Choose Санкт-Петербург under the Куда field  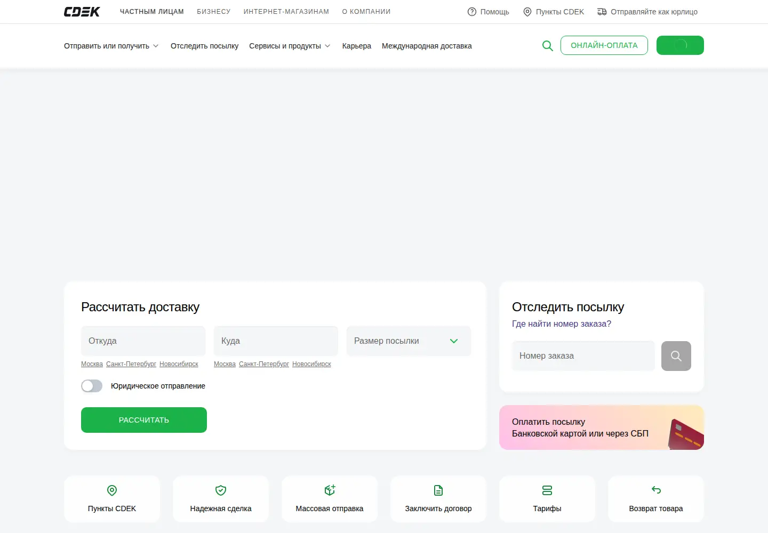[264, 364]
